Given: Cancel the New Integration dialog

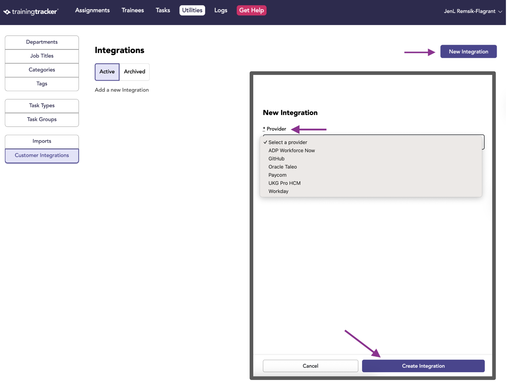Looking at the screenshot, I should pyautogui.click(x=310, y=366).
